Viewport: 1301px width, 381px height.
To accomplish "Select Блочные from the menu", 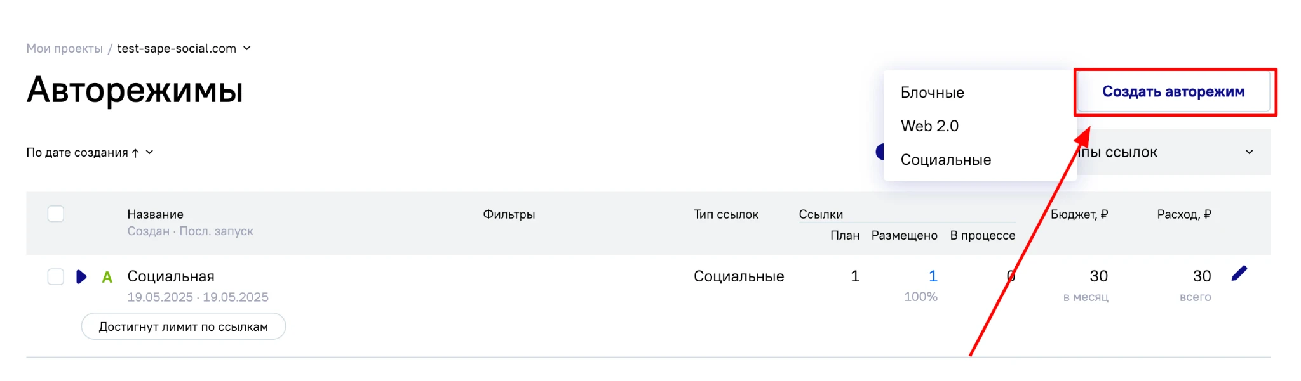I will click(x=932, y=93).
